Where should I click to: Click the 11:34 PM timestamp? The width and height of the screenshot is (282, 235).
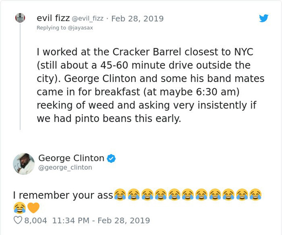click(71, 220)
